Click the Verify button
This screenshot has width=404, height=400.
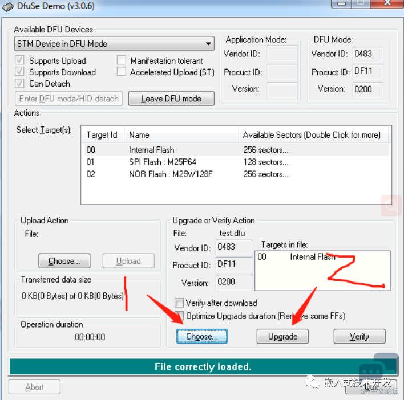point(359,336)
